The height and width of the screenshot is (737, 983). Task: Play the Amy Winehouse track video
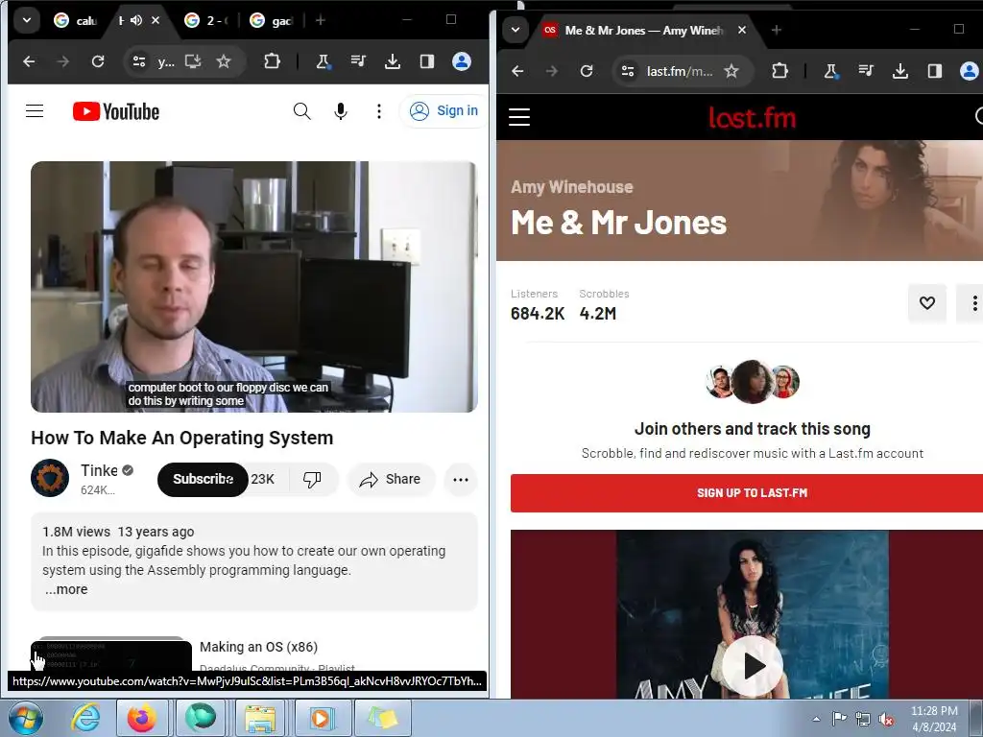click(753, 666)
